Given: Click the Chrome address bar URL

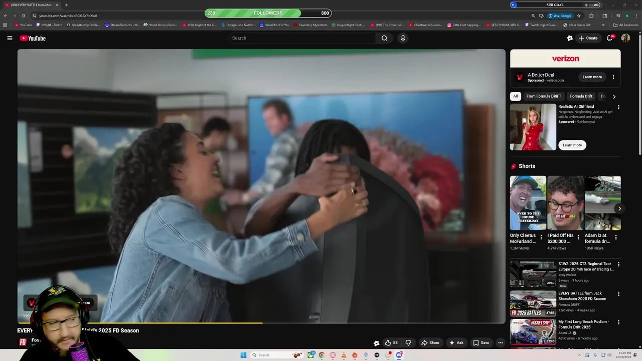Looking at the screenshot, I should (x=68, y=16).
